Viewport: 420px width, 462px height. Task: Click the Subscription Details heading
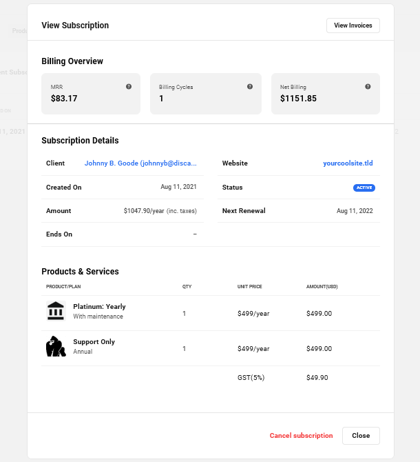pyautogui.click(x=80, y=141)
